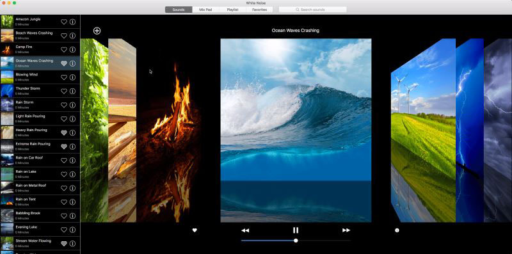Viewport: 512px width, 254px height.
Task: Unfavorite Ocean Waves Crashing in the list
Action: pos(64,63)
